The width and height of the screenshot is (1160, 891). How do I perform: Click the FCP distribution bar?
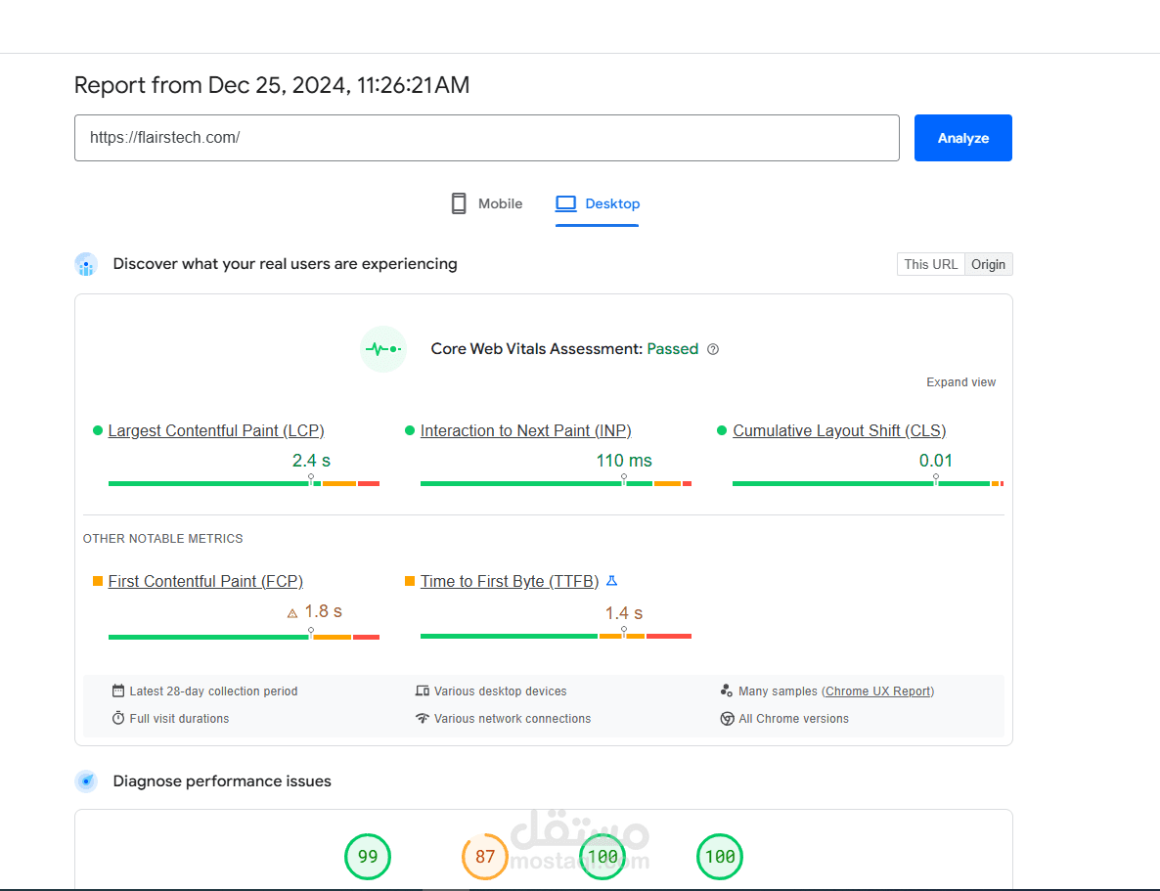[244, 637]
